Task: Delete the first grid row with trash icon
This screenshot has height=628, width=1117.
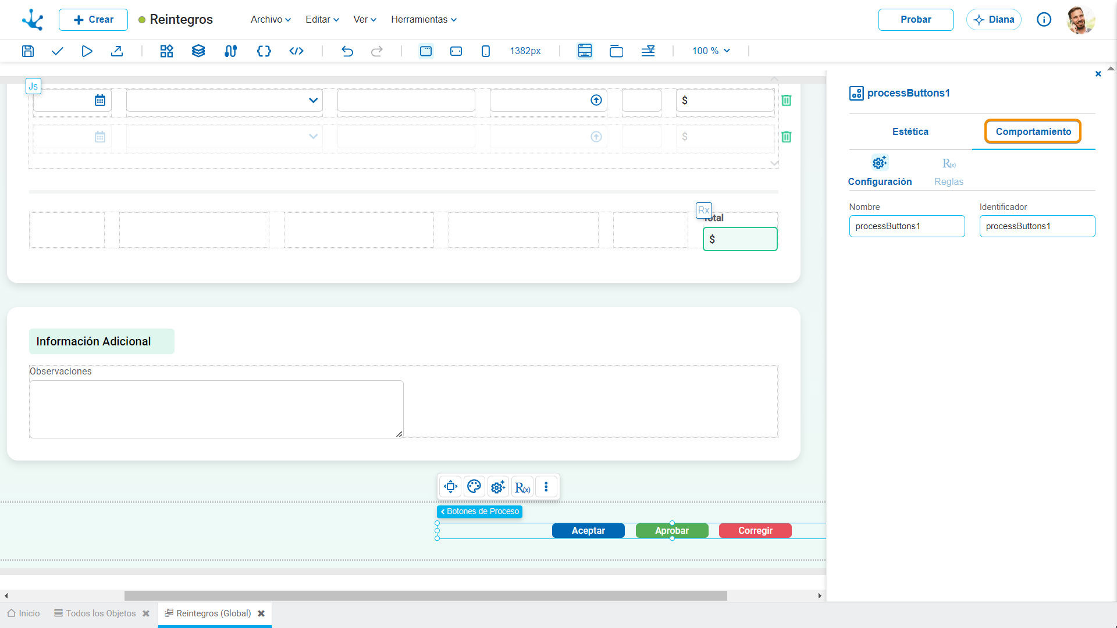Action: tap(787, 100)
